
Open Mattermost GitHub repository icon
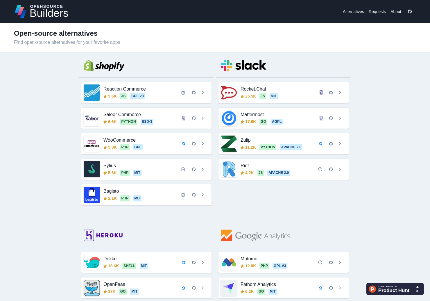point(331,118)
